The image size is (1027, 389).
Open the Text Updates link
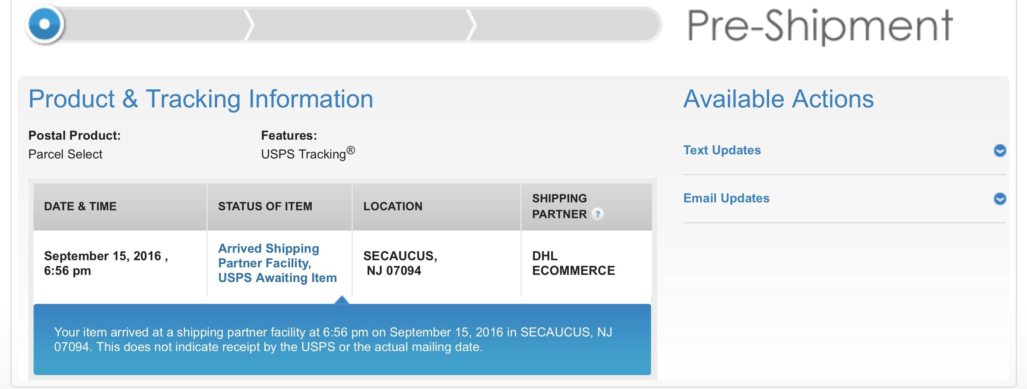[x=722, y=150]
